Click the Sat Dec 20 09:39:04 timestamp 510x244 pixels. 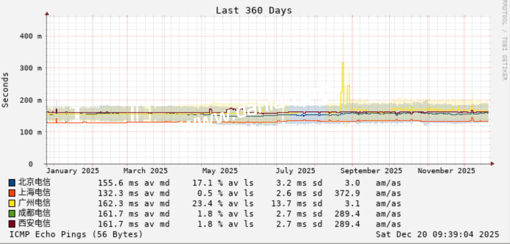(x=437, y=234)
